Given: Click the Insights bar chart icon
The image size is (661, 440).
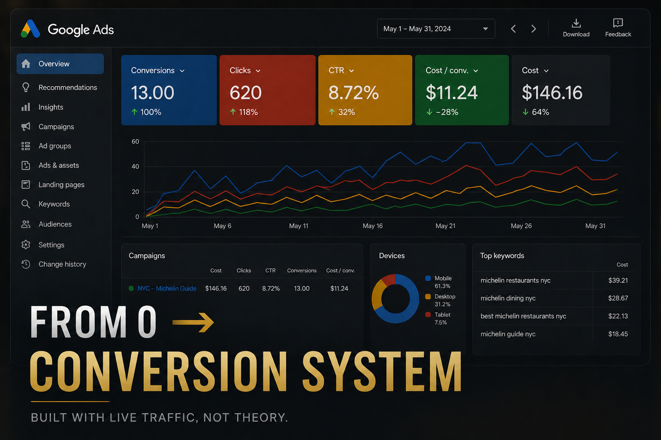Looking at the screenshot, I should (26, 107).
